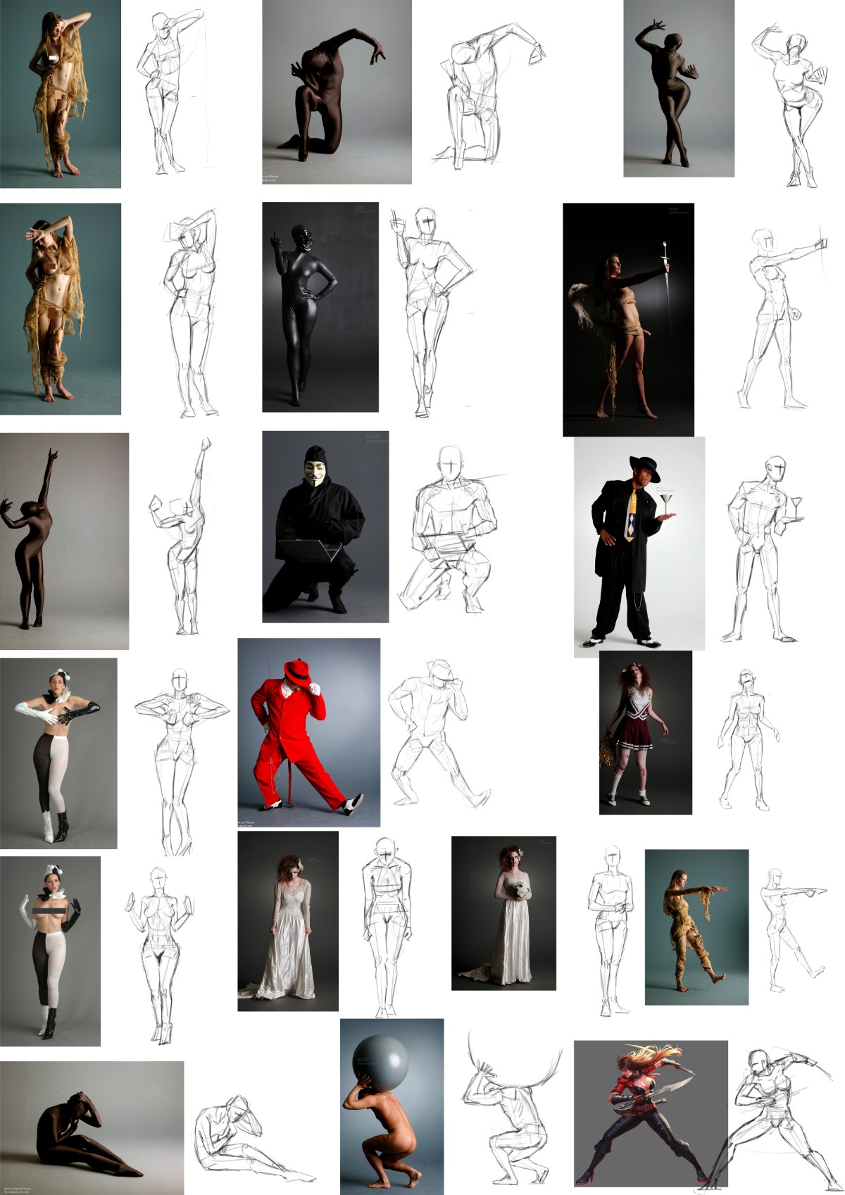This screenshot has width=845, height=1195.
Task: Click the brown bodysuit figure reaching arm upward
Action: [64, 541]
